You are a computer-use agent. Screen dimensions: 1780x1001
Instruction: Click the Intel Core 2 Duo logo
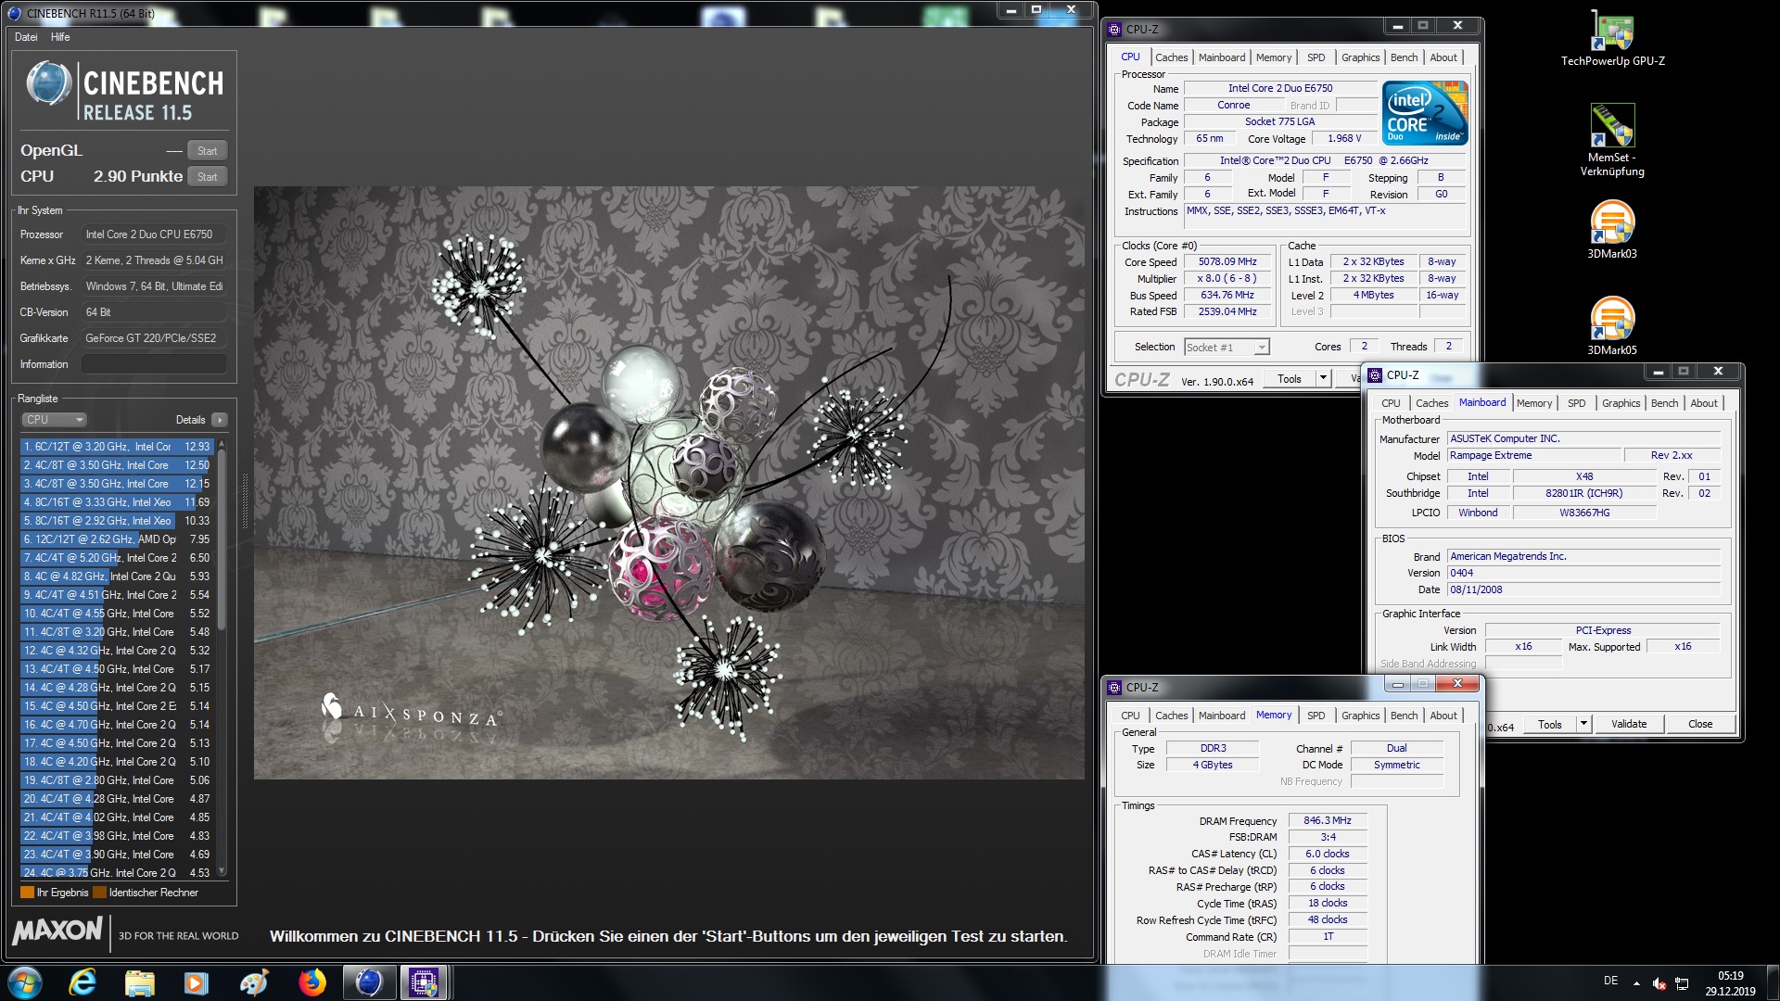click(1425, 112)
